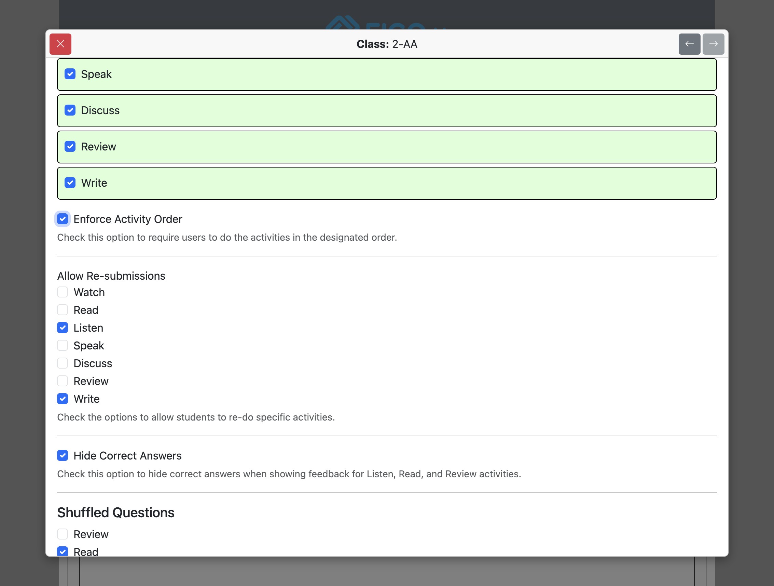This screenshot has width=774, height=586.
Task: Allow re-submissions for Watch
Action: coord(63,292)
